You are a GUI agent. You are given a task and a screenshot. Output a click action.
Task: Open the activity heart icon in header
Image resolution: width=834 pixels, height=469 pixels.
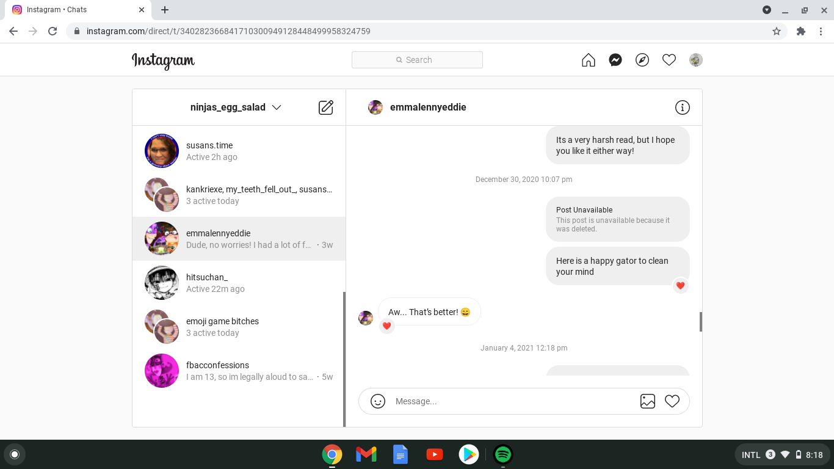pos(669,60)
